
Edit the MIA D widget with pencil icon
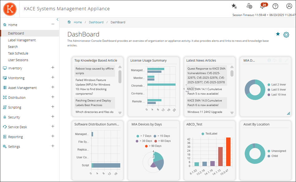coord(287,60)
